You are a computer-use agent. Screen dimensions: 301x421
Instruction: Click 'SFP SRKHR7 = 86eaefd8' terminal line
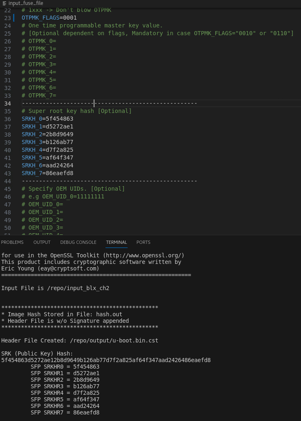65,412
